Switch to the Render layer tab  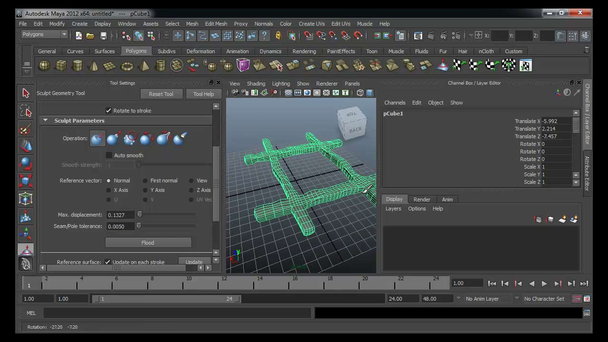click(422, 199)
